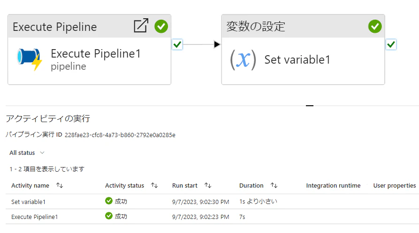Sort by Activity name arrows
The image size is (419, 233).
[x=60, y=185]
